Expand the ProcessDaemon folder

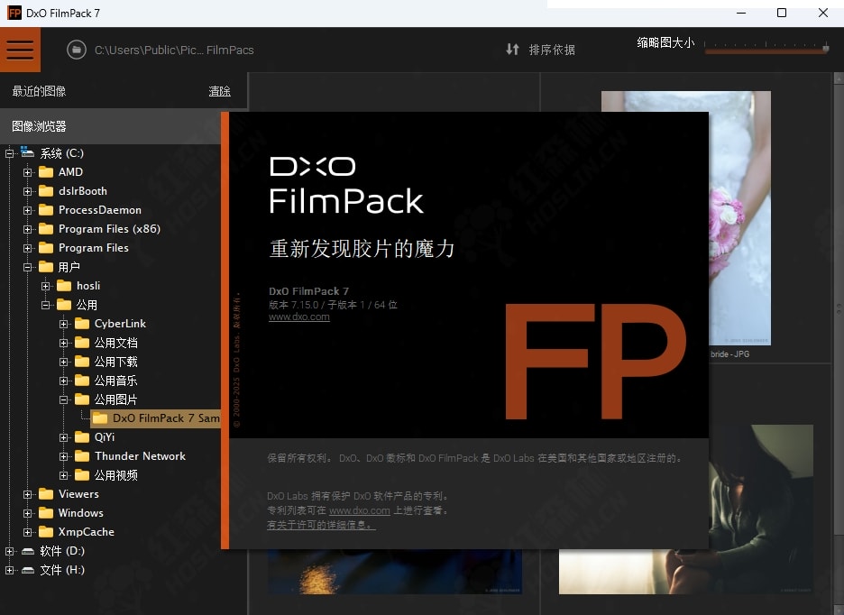click(27, 210)
